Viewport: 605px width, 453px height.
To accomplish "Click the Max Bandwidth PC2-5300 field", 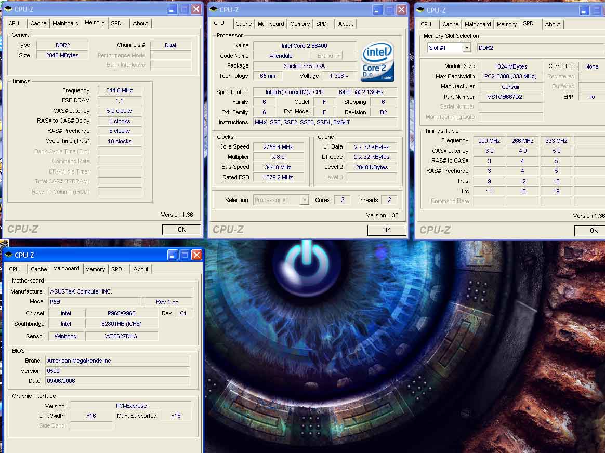I will [510, 76].
